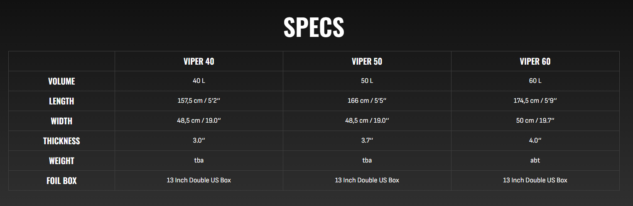Viewport: 633px width, 206px height.
Task: Click the 60 L volume cell
Action: coord(535,81)
